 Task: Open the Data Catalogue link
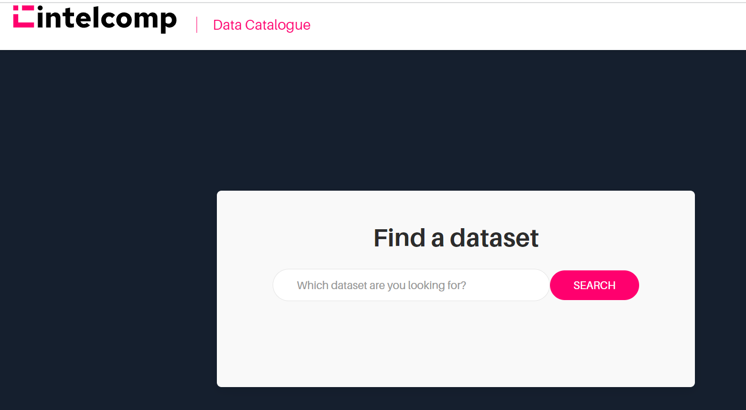tap(262, 25)
